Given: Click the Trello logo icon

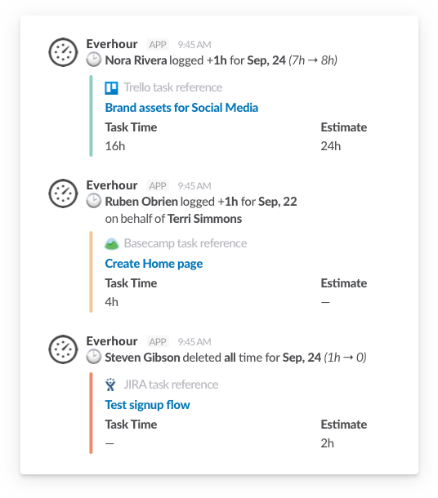Looking at the screenshot, I should pyautogui.click(x=111, y=88).
